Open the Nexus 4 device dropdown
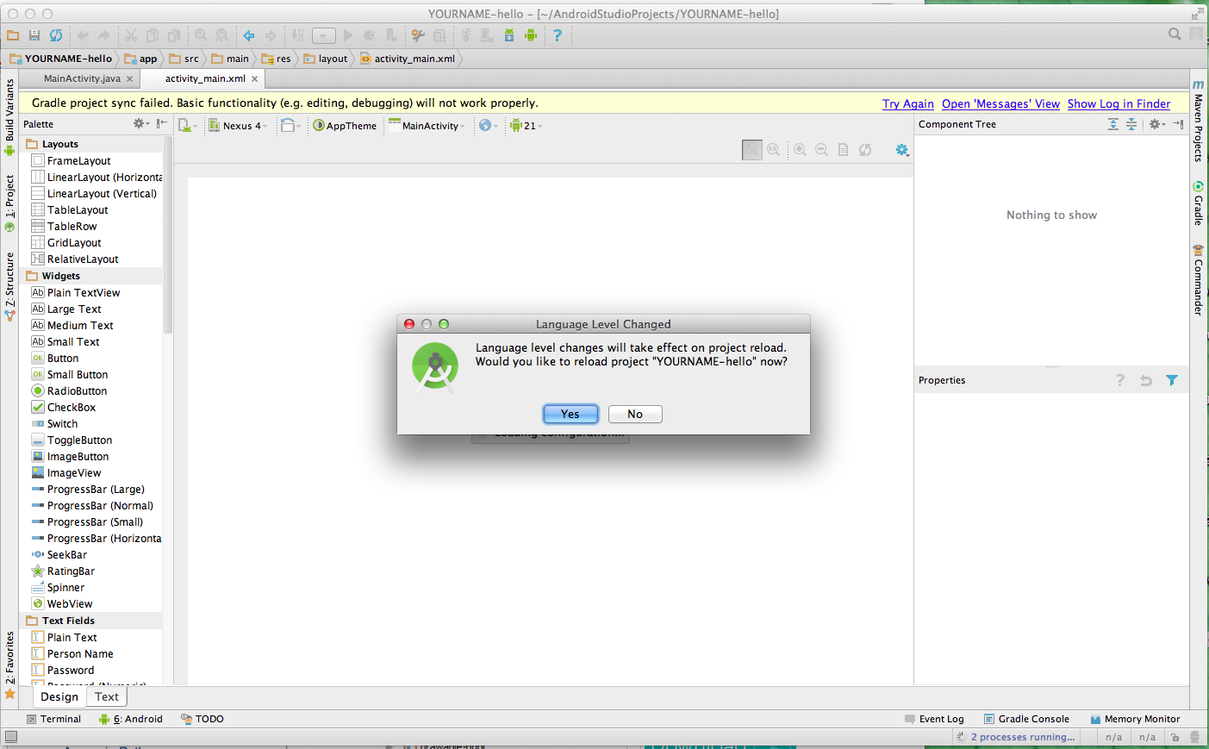Image resolution: width=1209 pixels, height=749 pixels. 239,126
